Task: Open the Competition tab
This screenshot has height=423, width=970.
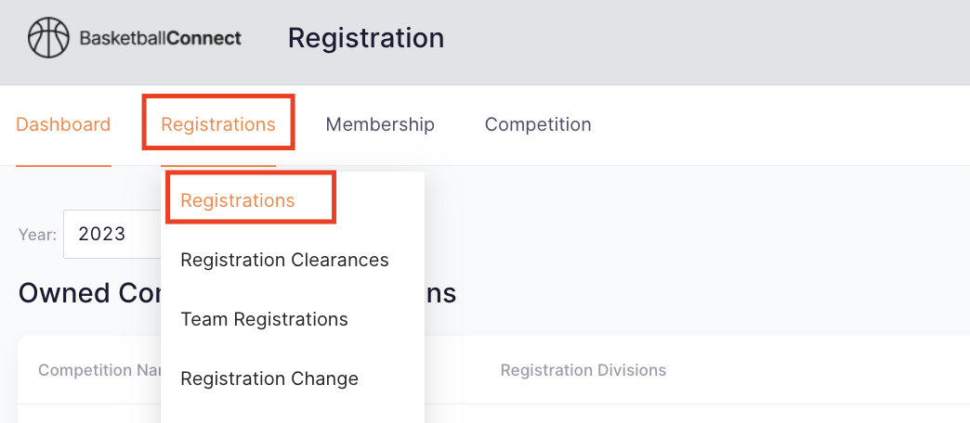Action: (538, 124)
